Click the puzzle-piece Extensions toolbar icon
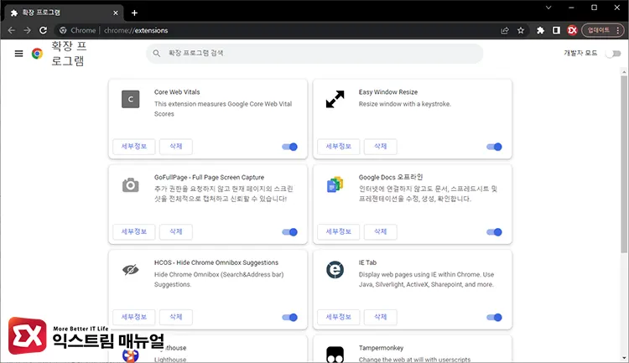The height and width of the screenshot is (363, 629). (539, 30)
